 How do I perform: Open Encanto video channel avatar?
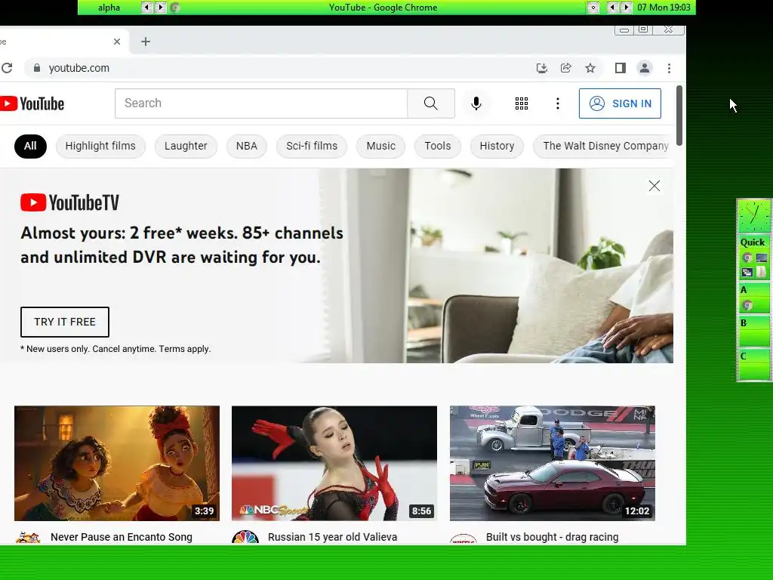pos(28,538)
